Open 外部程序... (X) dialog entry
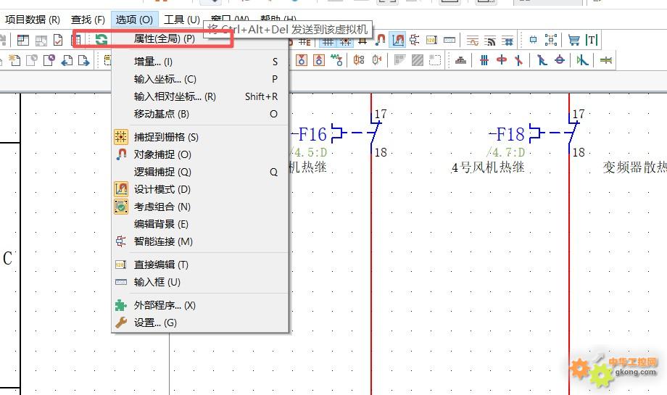667x395 pixels. pos(165,305)
